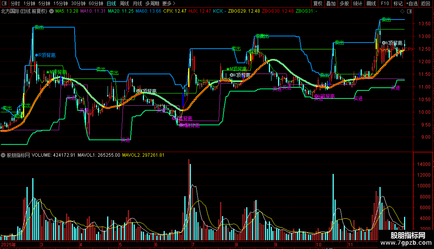Click the 返回 back button
The height and width of the screenshot is (249, 434).
[x=426, y=3]
